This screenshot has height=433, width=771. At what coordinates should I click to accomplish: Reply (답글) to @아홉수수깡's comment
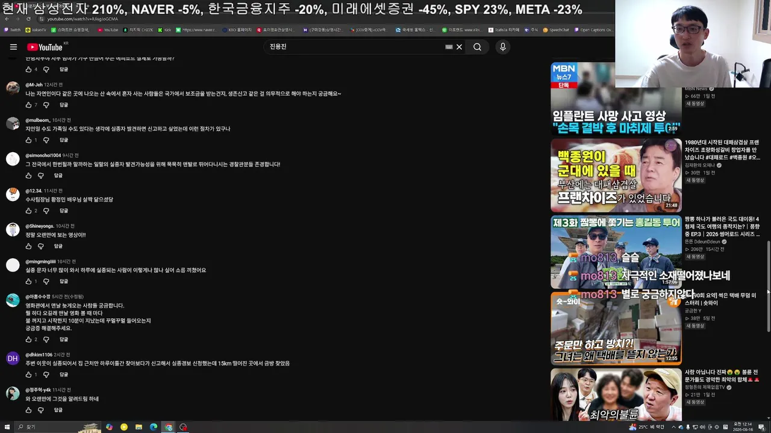[63, 340]
